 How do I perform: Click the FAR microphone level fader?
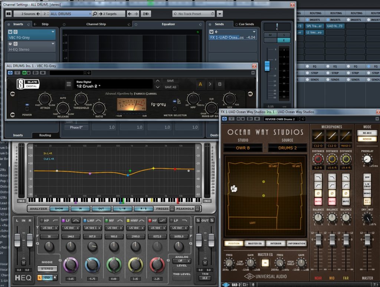(x=346, y=239)
